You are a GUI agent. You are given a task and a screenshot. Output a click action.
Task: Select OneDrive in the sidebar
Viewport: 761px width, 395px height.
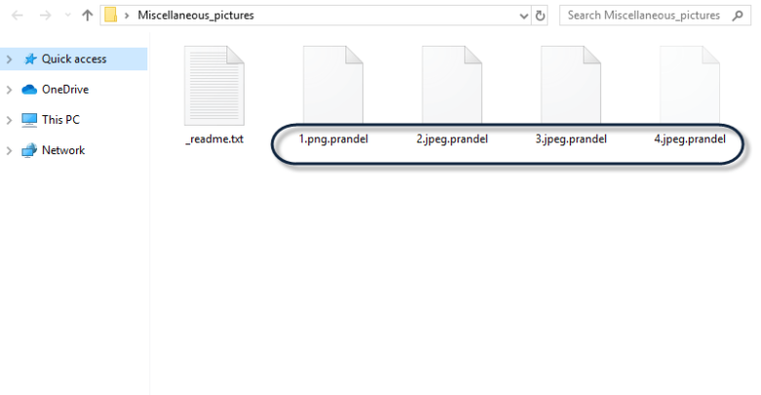point(65,90)
